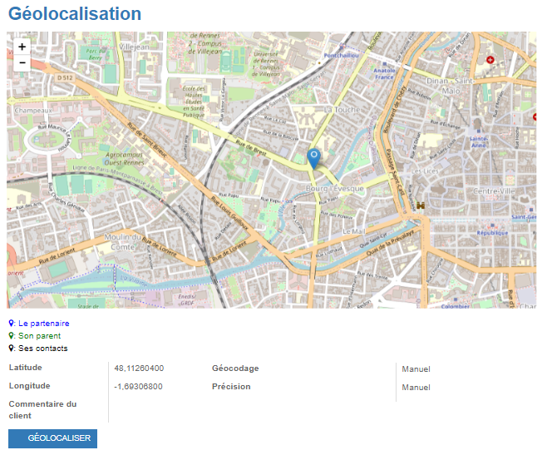Click the Quai de la Prévalaye label

point(390,243)
